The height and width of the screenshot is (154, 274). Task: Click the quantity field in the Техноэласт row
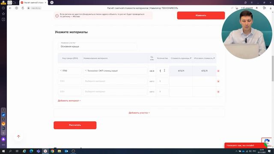coord(163,71)
